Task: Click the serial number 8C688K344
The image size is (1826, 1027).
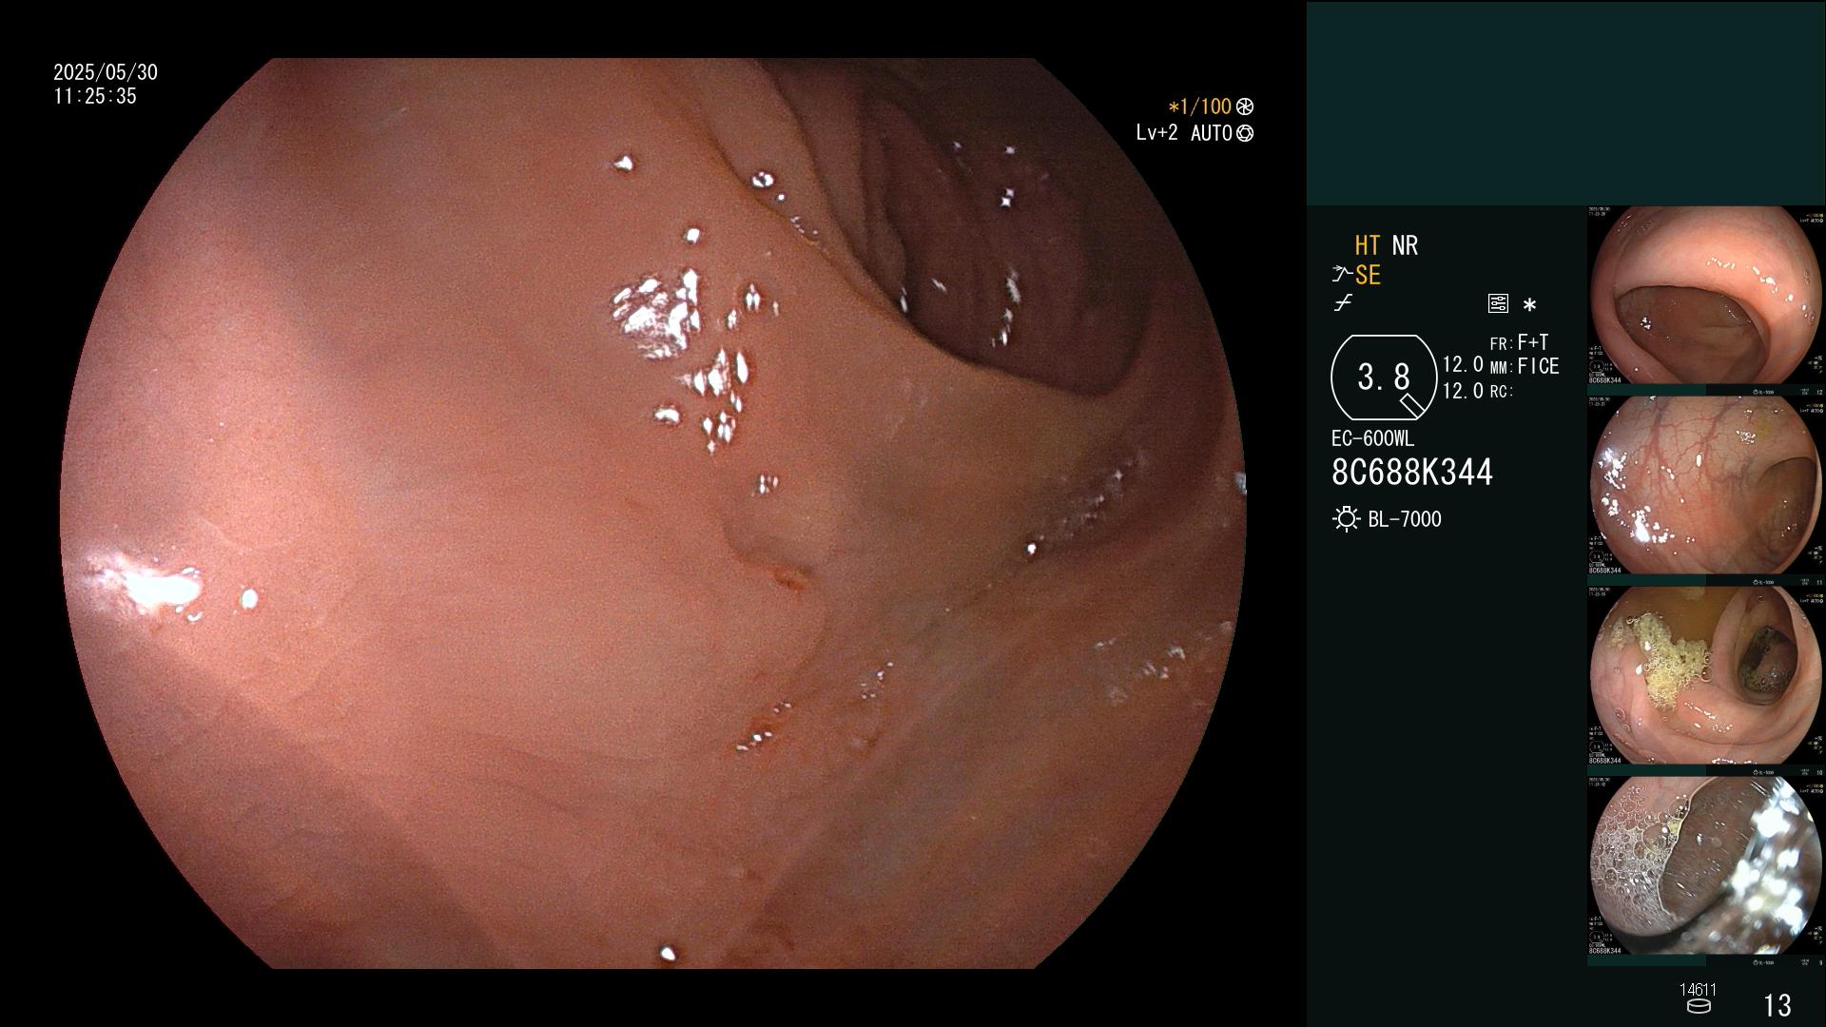Action: click(x=1412, y=473)
